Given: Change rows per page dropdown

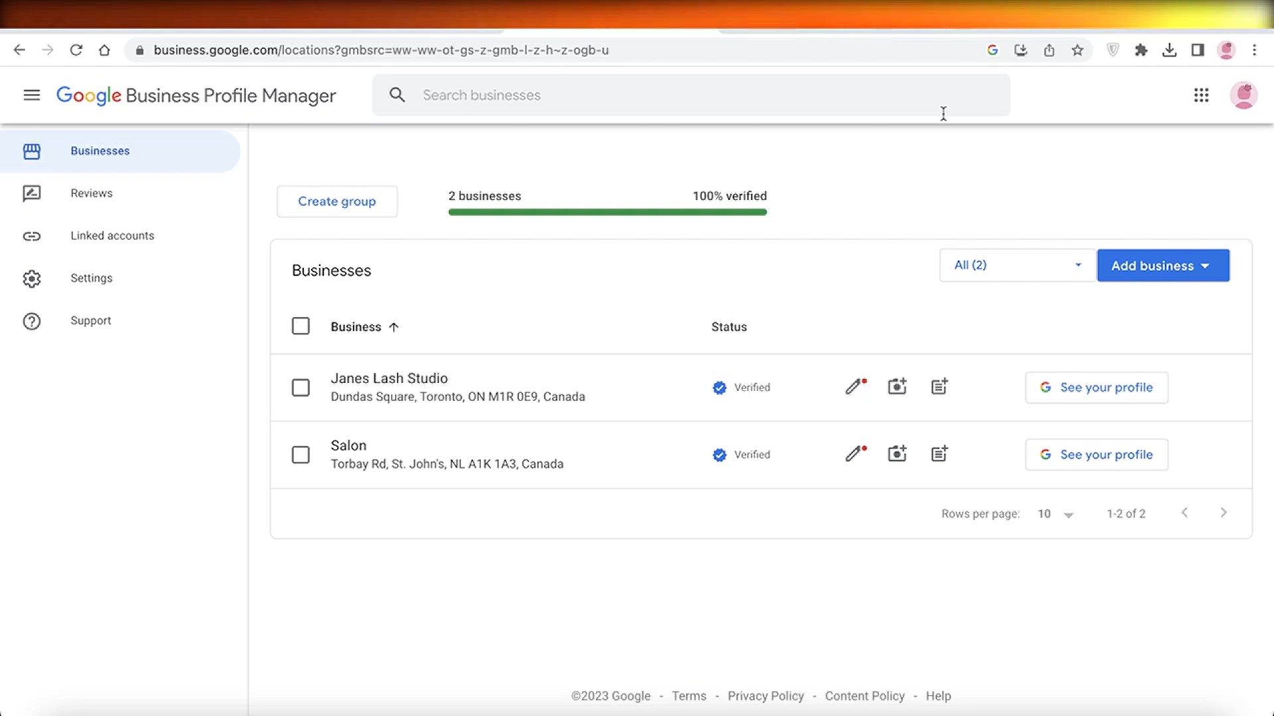Looking at the screenshot, I should click(x=1055, y=514).
